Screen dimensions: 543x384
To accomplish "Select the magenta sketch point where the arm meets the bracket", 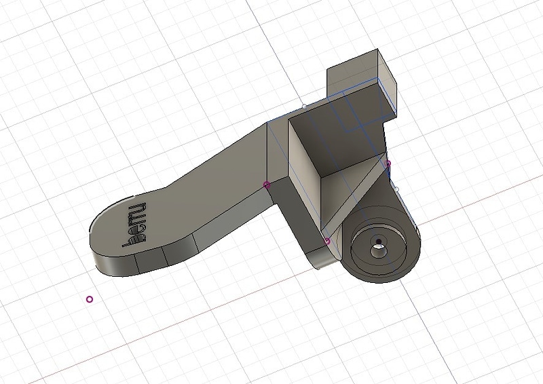I will [x=267, y=185].
